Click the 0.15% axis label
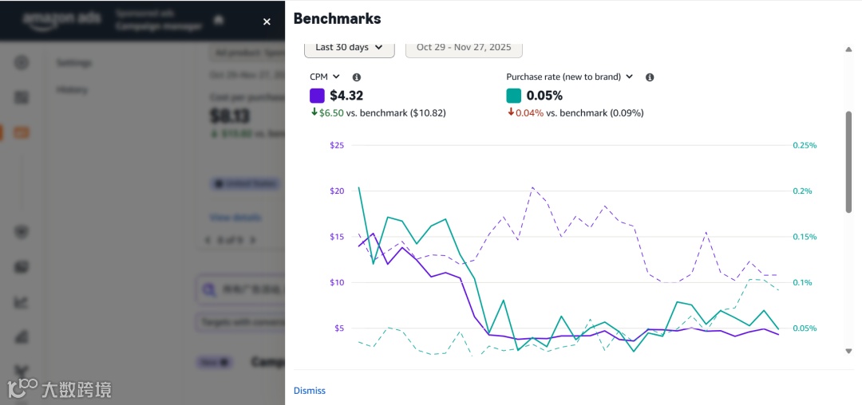 tap(805, 237)
